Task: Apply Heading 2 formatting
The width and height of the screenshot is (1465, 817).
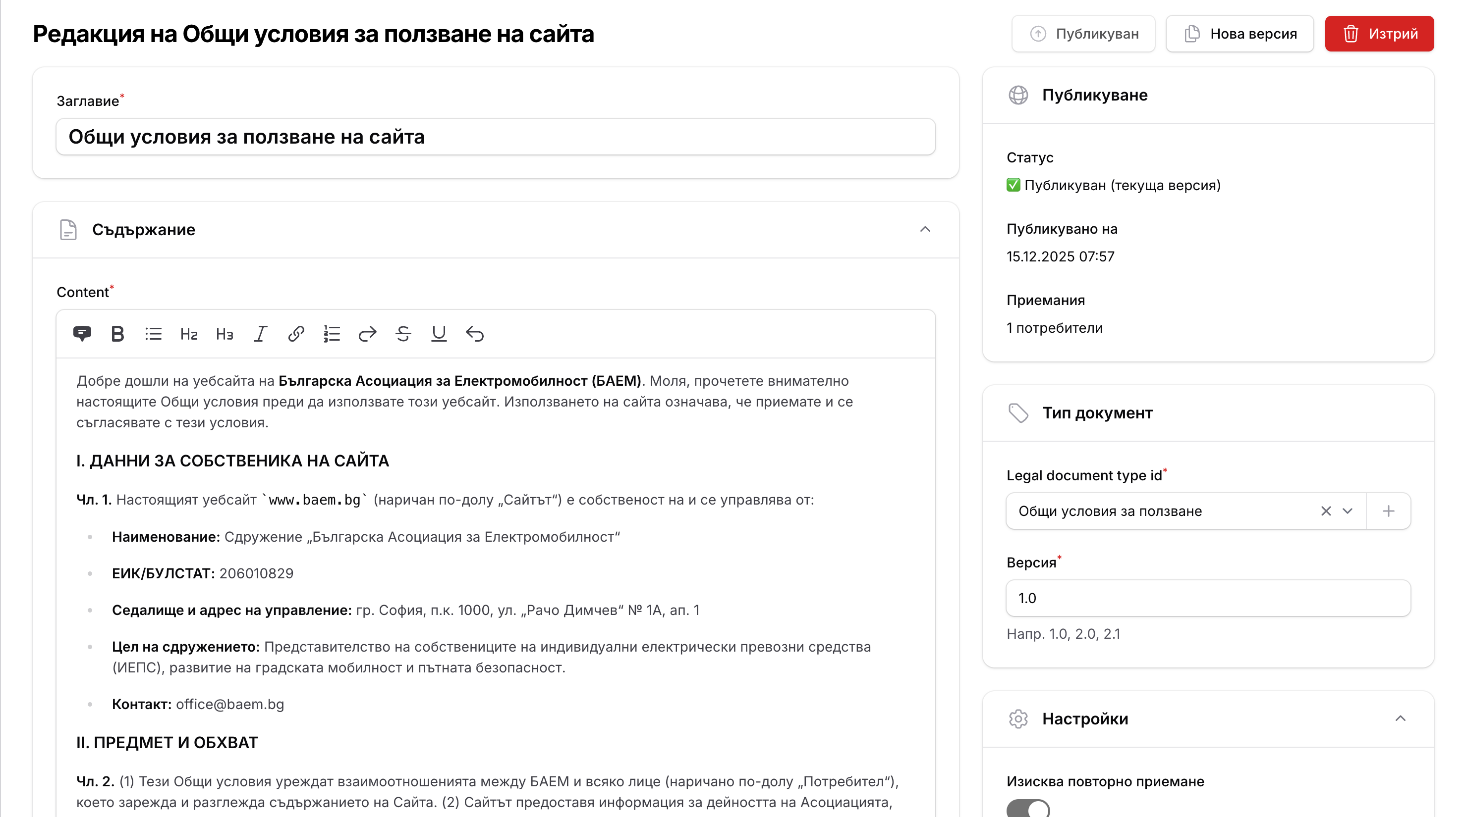Action: (x=188, y=334)
